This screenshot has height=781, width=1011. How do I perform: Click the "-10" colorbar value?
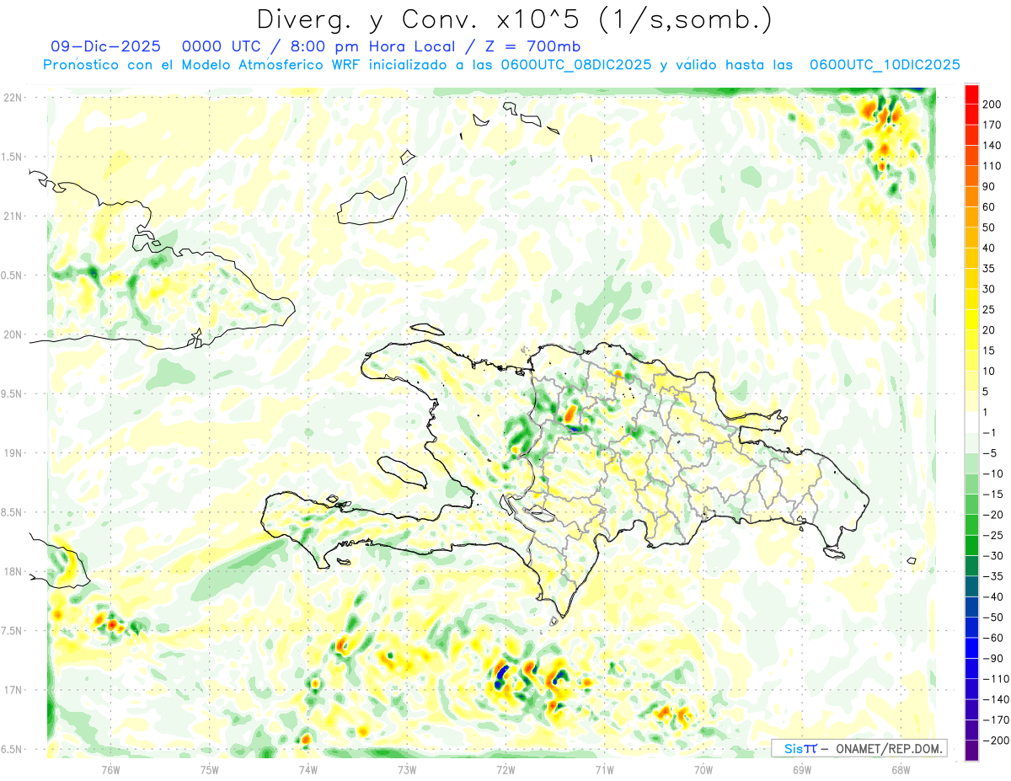point(993,473)
